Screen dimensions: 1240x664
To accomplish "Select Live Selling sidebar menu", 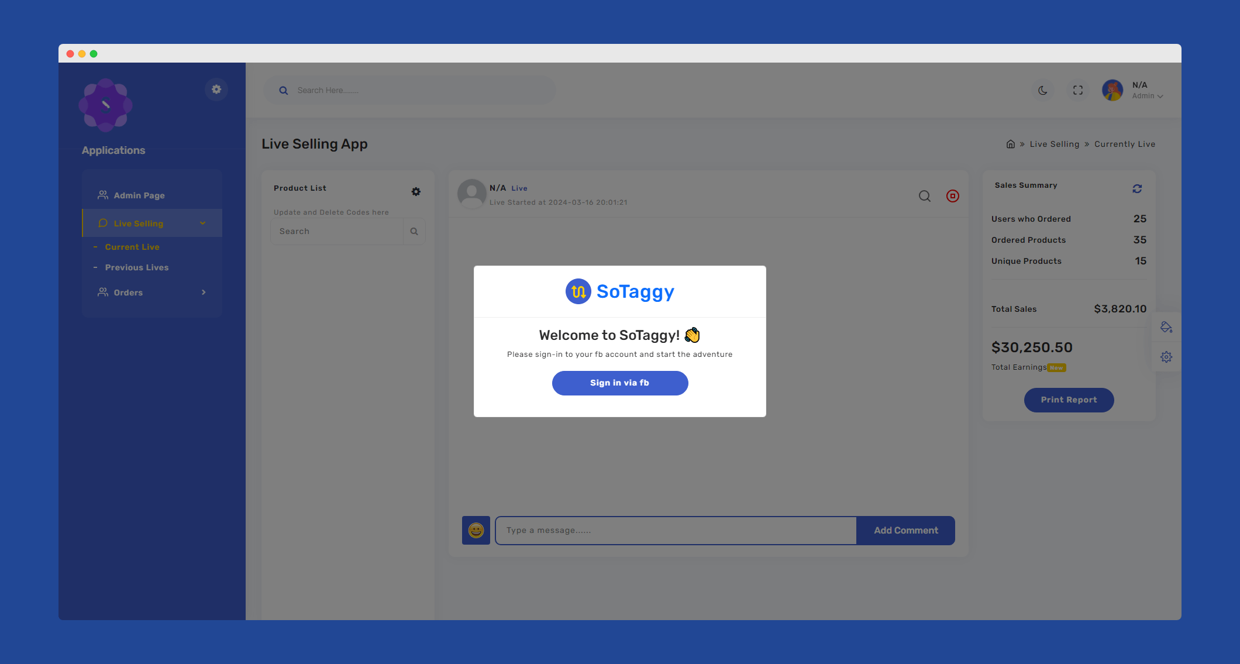I will point(152,223).
